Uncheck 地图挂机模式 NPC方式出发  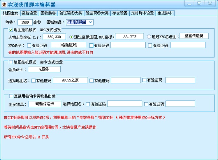(x=11, y=30)
